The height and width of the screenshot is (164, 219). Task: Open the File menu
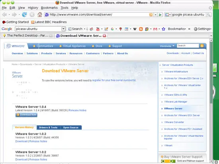click(x=4, y=8)
